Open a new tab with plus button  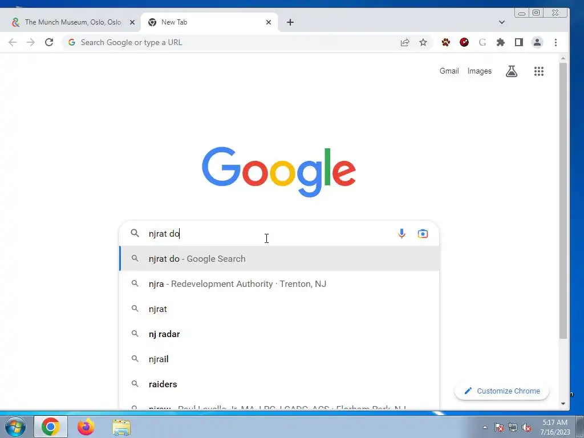pos(290,22)
